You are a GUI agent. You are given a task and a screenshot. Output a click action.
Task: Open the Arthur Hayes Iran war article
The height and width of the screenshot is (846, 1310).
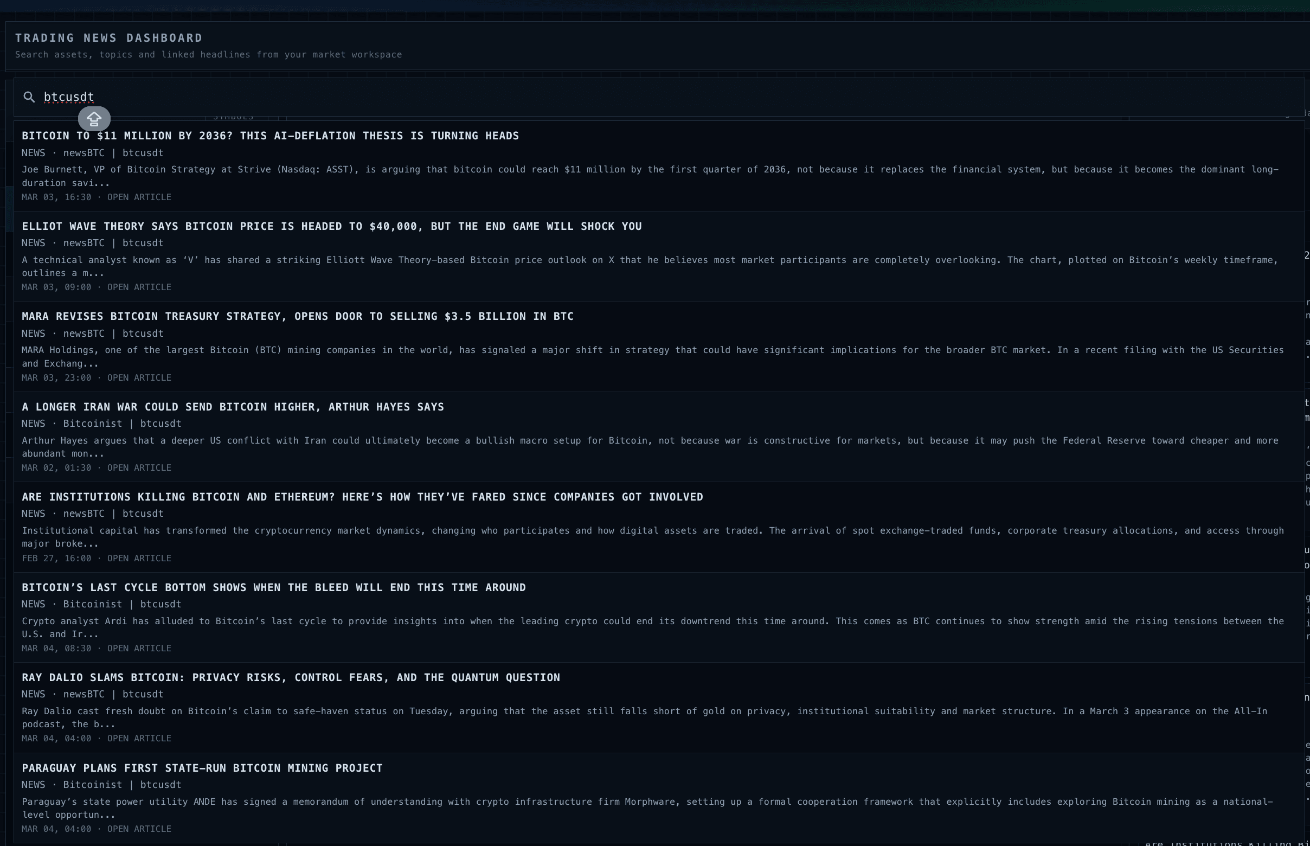coord(233,407)
